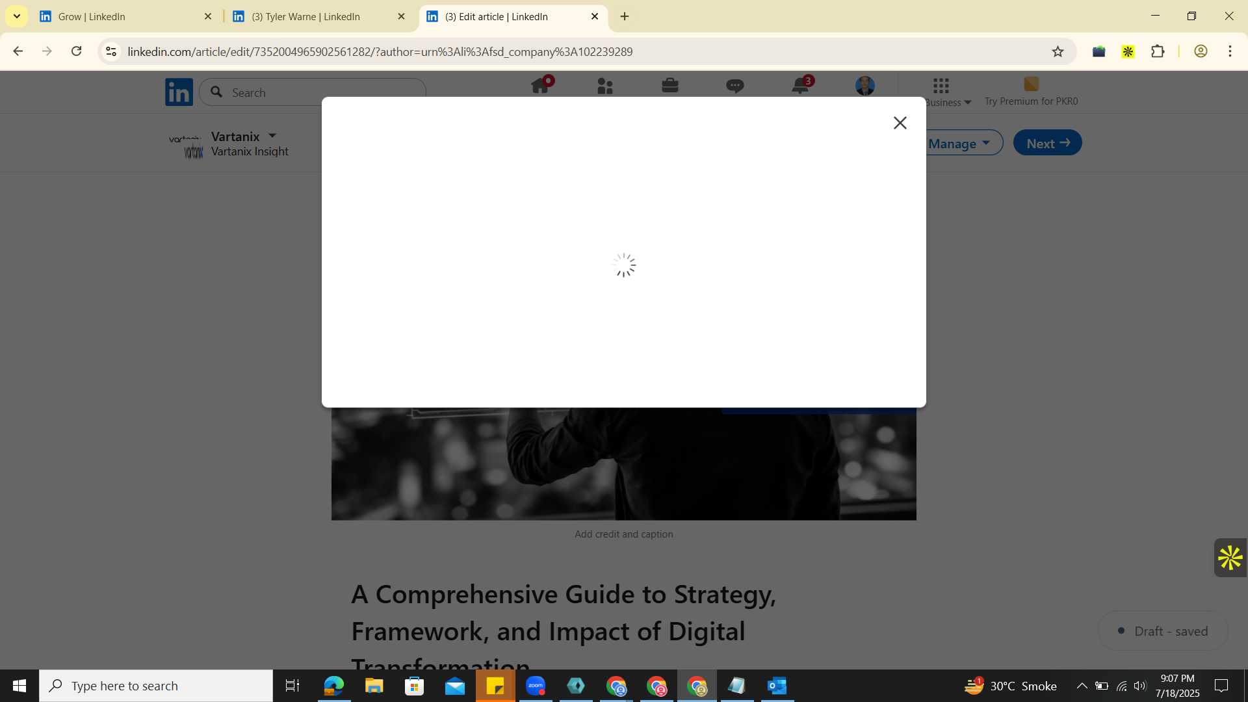Open LinkedIn Home feed icon
The image size is (1248, 702).
(540, 86)
